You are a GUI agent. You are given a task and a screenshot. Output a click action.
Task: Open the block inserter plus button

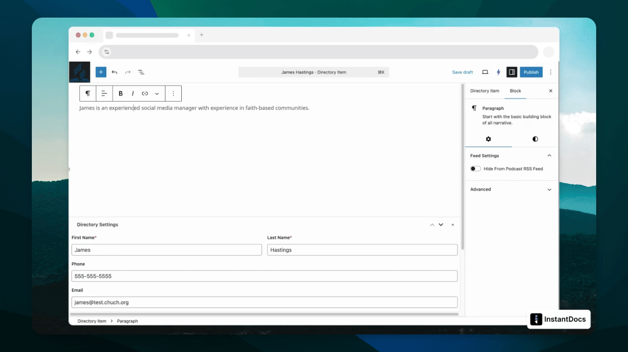tap(101, 72)
